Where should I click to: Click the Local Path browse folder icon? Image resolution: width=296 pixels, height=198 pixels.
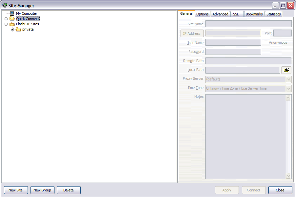pyautogui.click(x=286, y=70)
